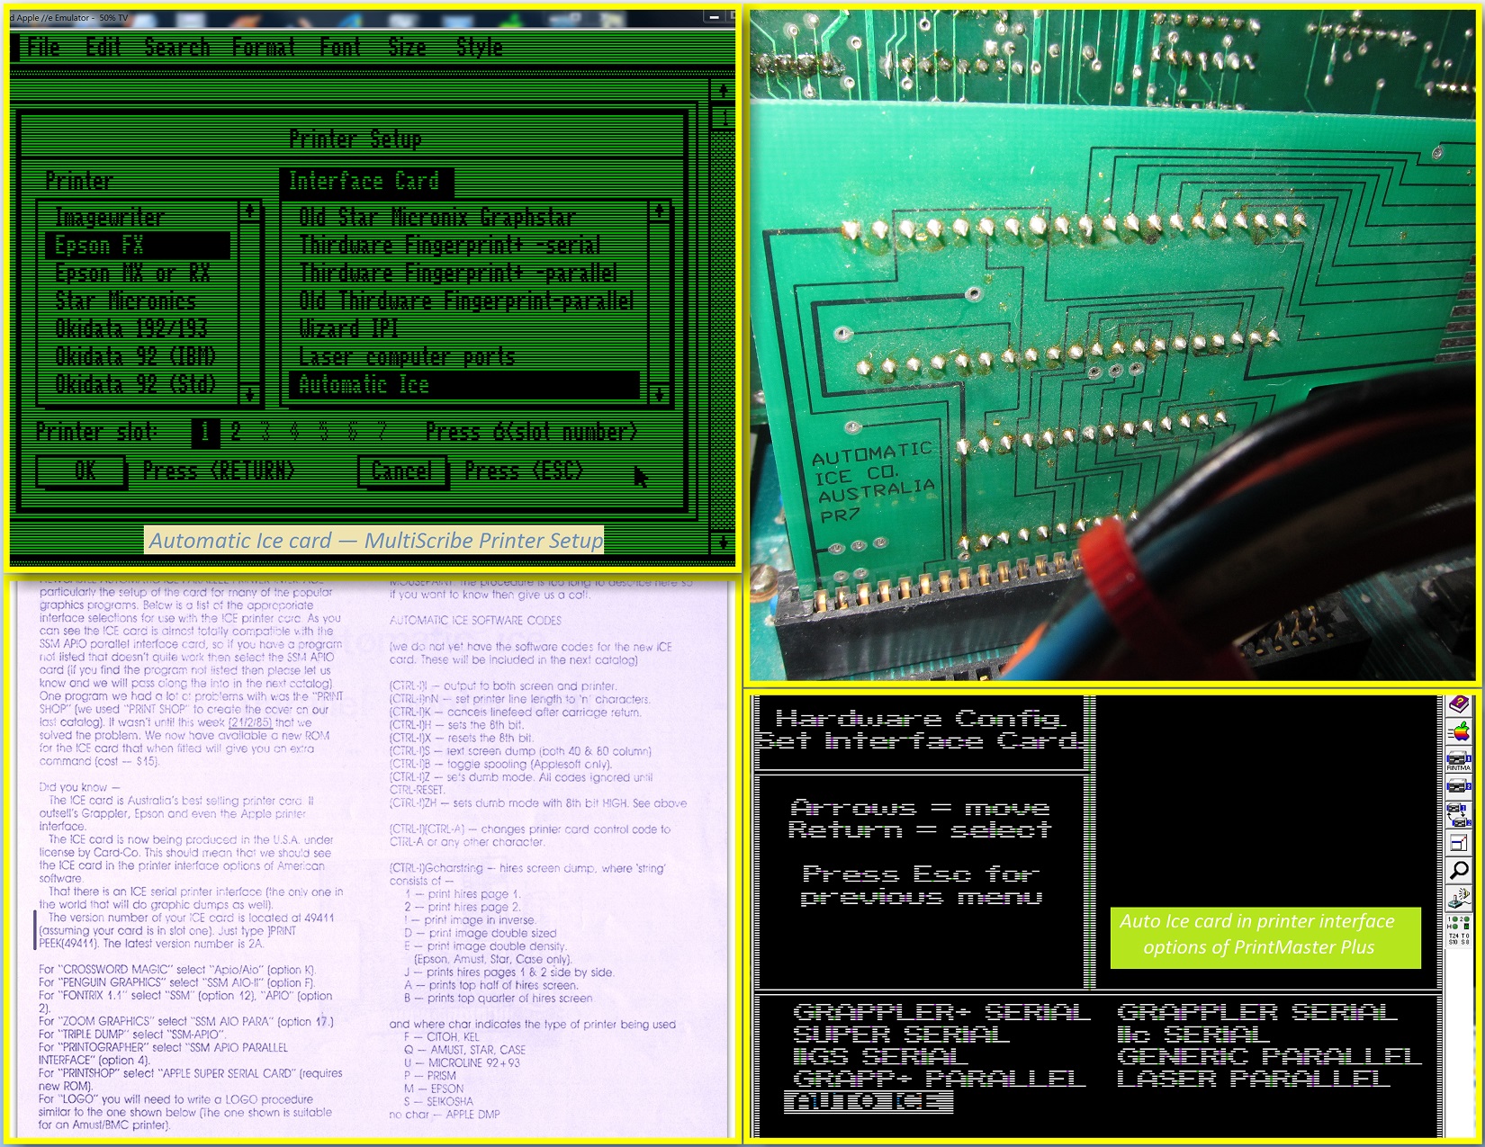Choose Laser computer ports card
The width and height of the screenshot is (1485, 1147).
(x=463, y=357)
